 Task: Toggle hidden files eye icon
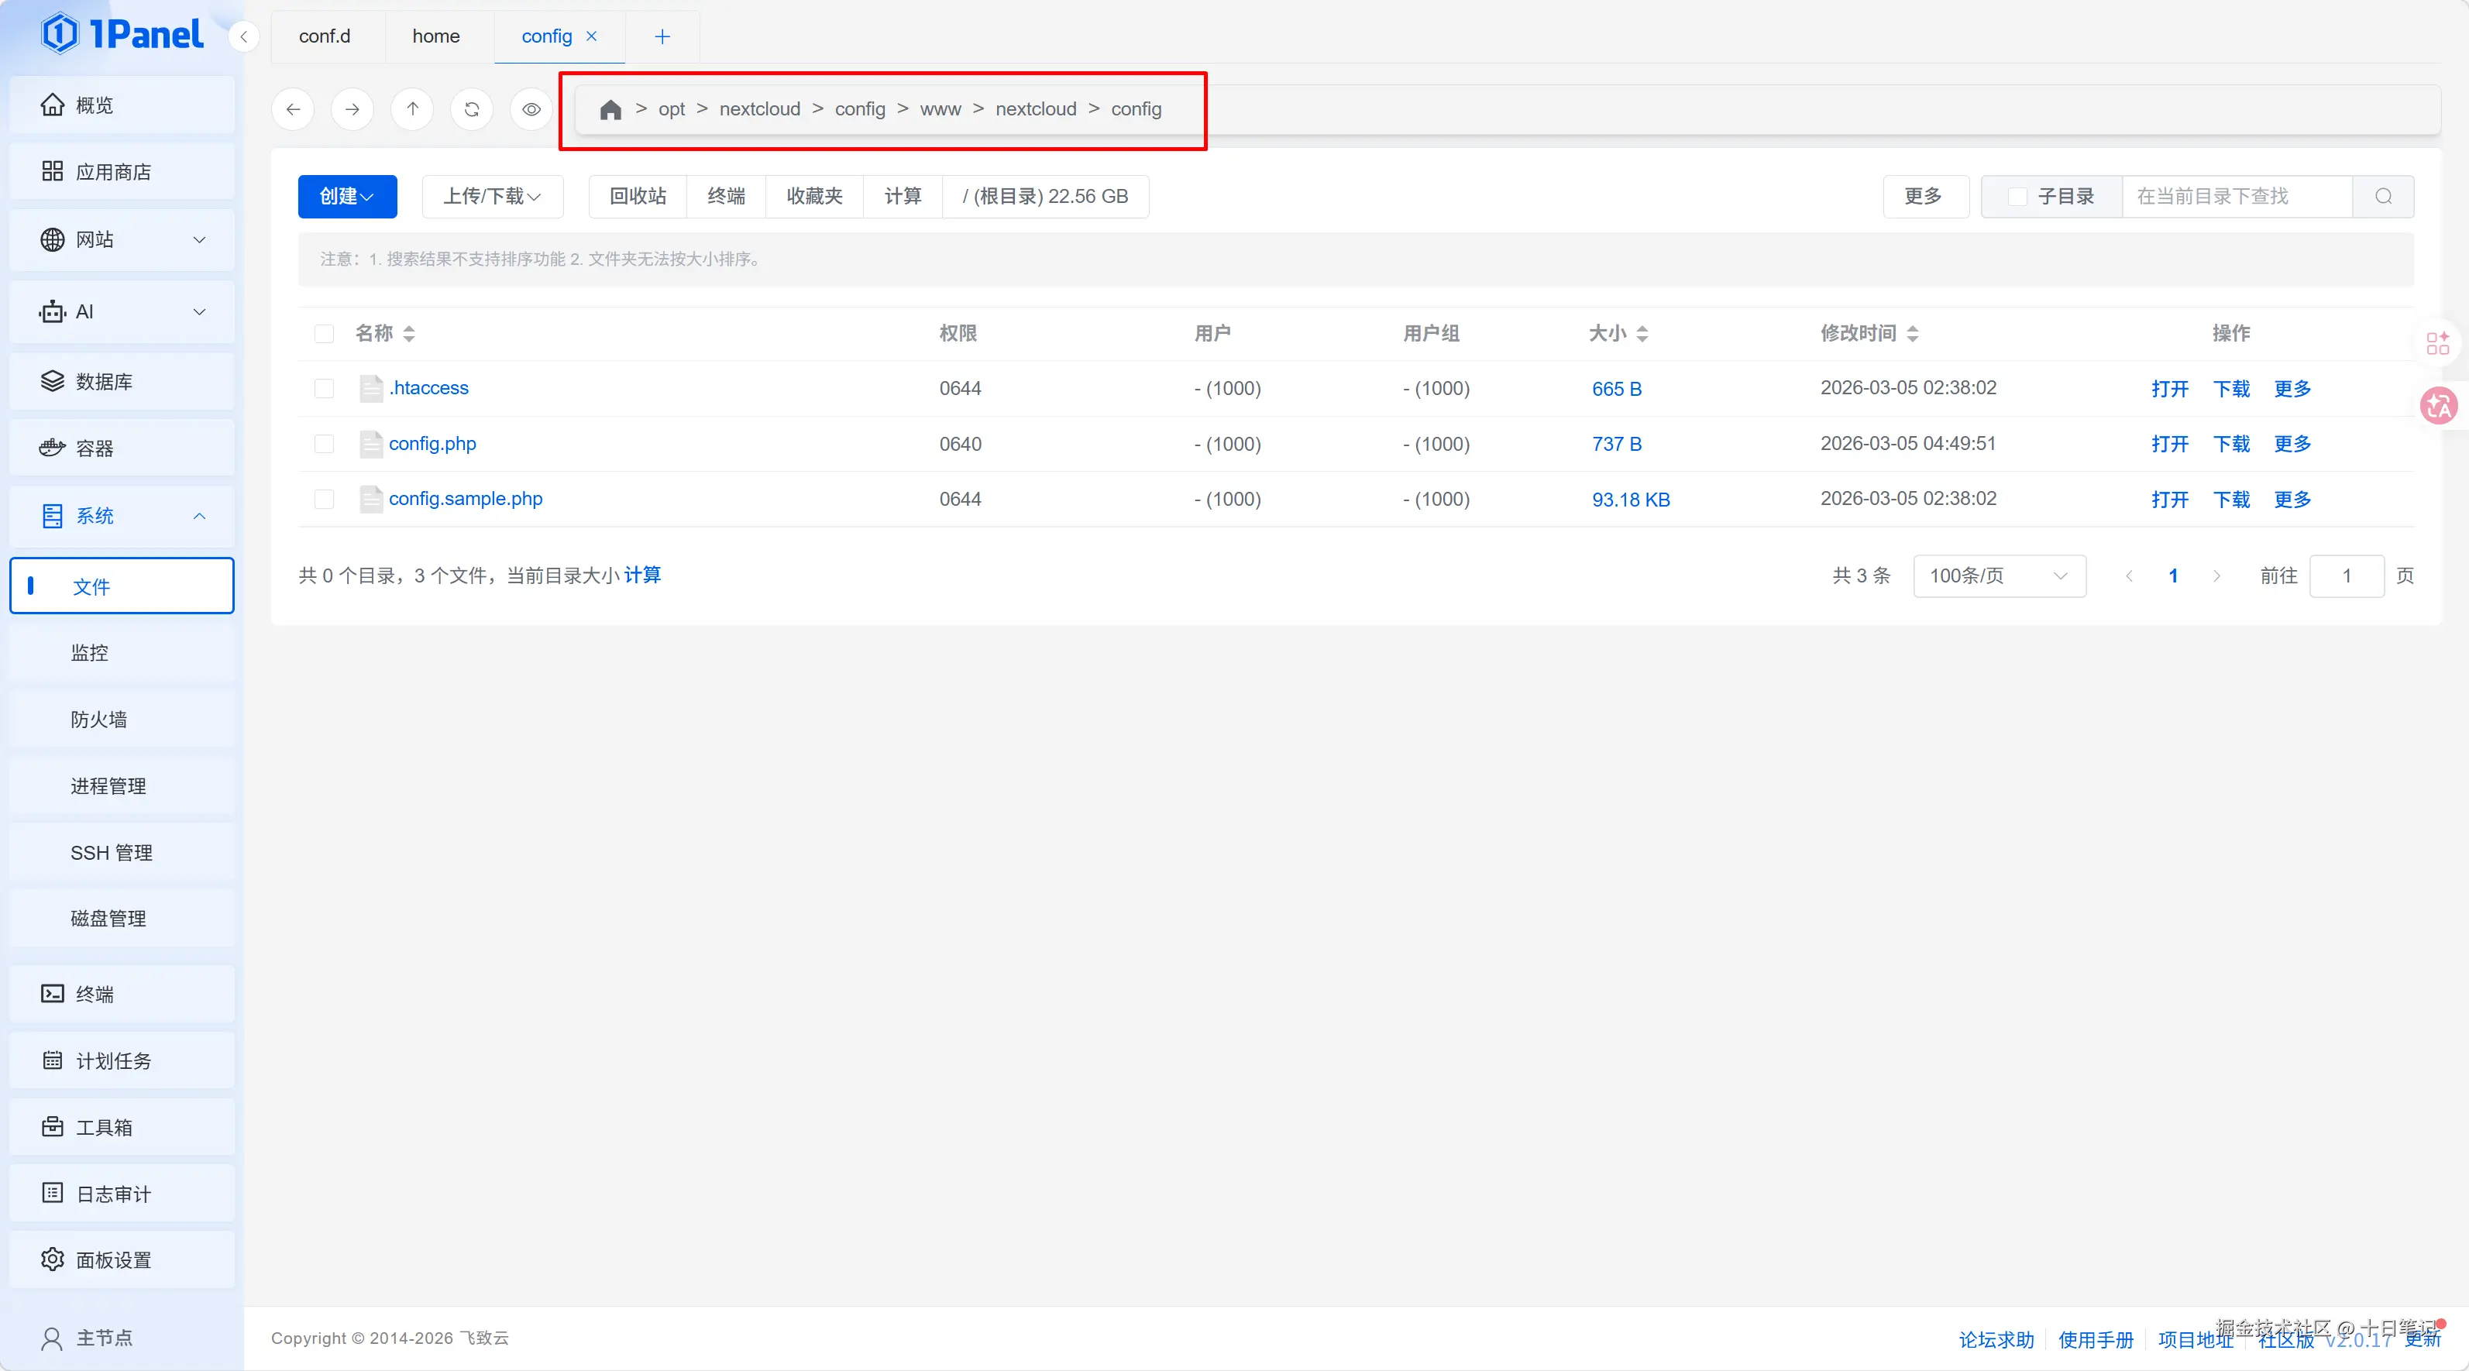point(531,109)
